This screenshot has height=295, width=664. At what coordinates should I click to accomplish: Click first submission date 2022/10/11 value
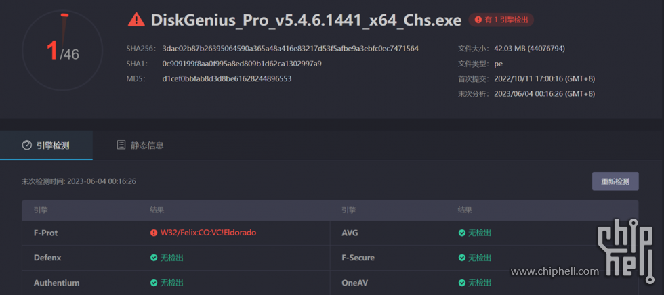click(545, 78)
